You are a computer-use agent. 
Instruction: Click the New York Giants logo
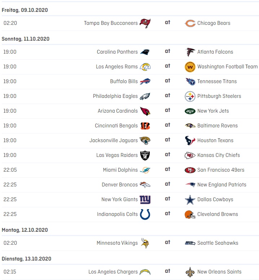[145, 199]
